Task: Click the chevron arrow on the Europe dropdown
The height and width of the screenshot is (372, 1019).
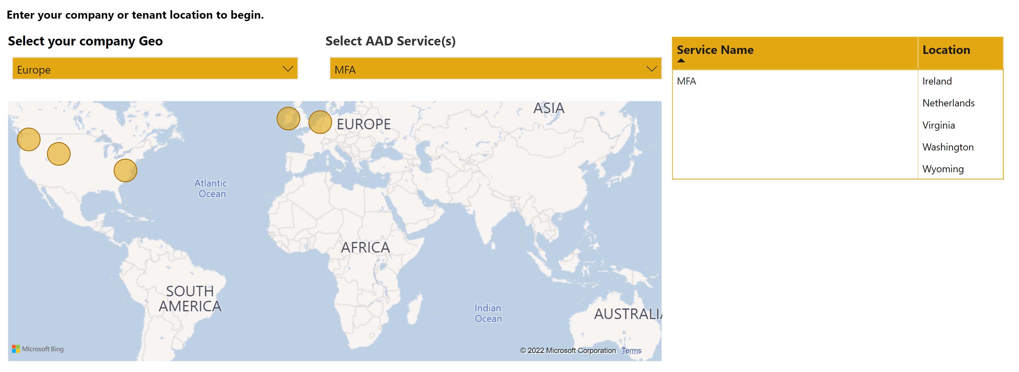Action: click(x=288, y=69)
